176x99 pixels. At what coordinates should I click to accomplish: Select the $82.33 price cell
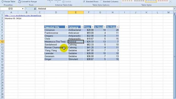(89, 45)
